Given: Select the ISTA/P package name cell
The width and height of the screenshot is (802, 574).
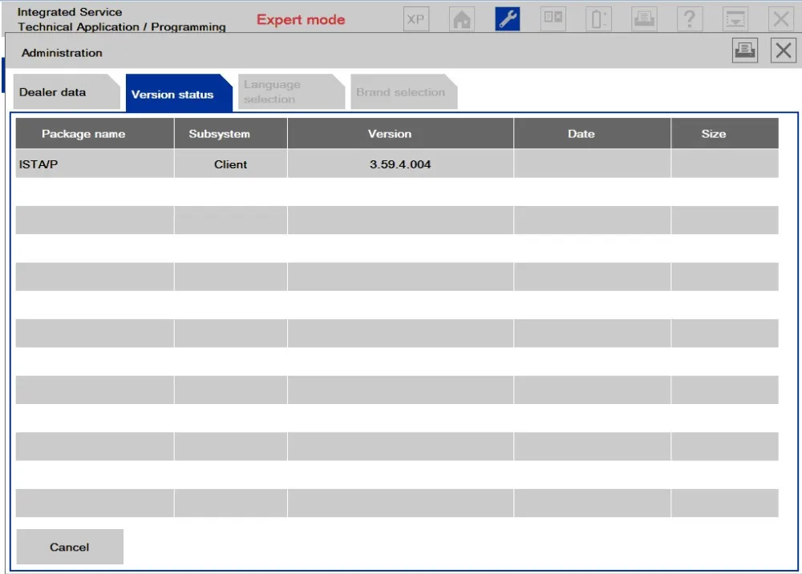Looking at the screenshot, I should pos(95,164).
